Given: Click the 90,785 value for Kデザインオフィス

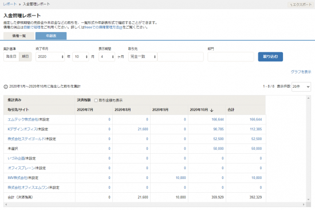Looking at the screenshot, I should (218, 129).
